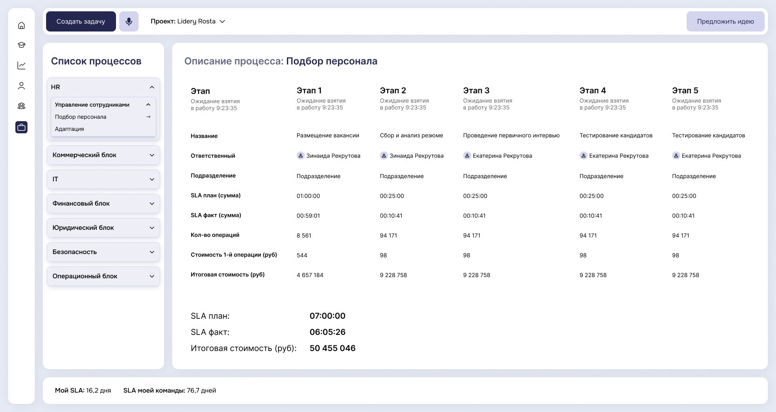
Task: Click the arrow next to Подбор персонала
Action: (x=148, y=117)
